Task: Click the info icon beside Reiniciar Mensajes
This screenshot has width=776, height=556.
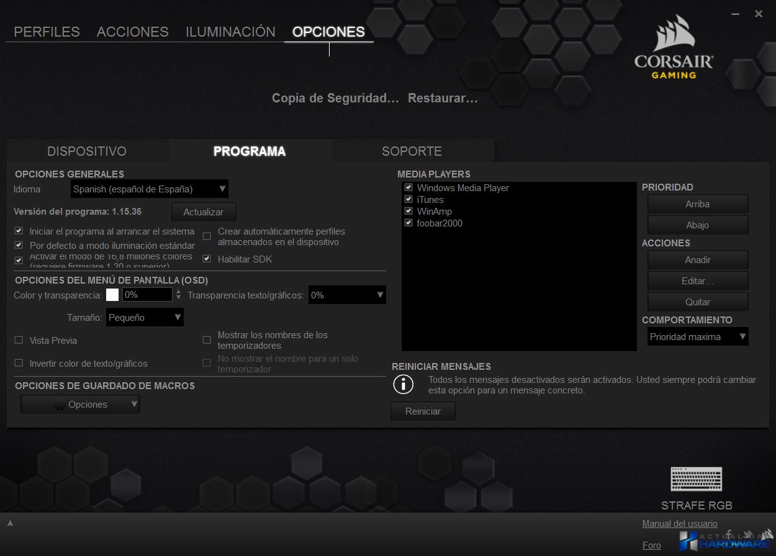Action: (x=404, y=384)
